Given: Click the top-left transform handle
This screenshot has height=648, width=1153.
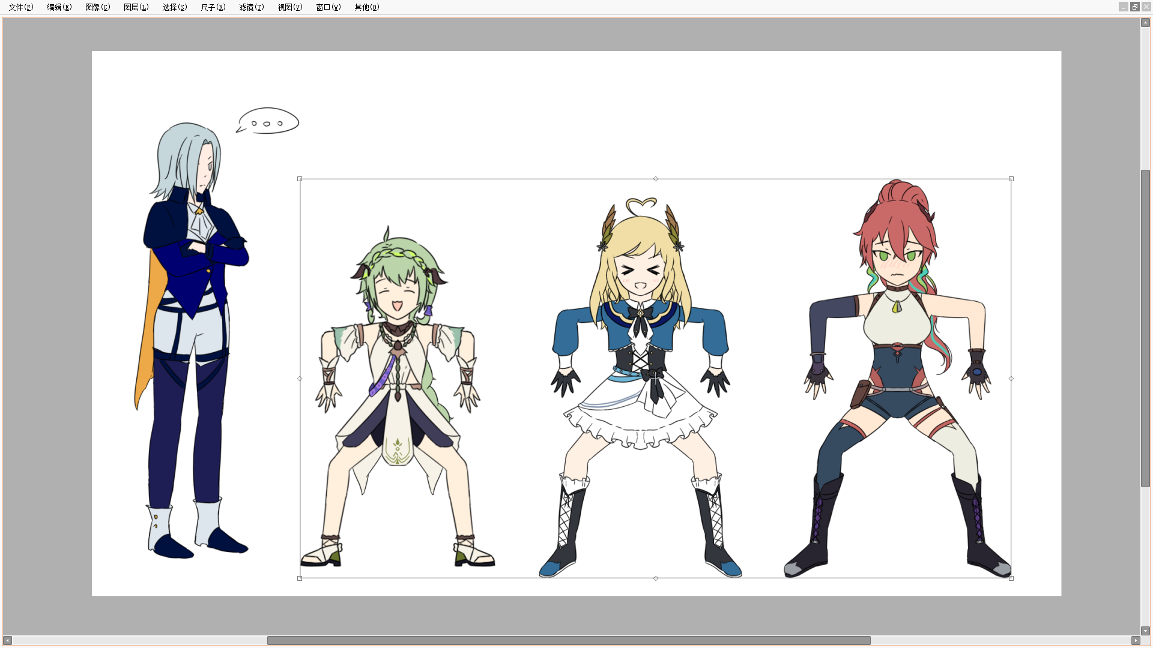Looking at the screenshot, I should pyautogui.click(x=300, y=179).
